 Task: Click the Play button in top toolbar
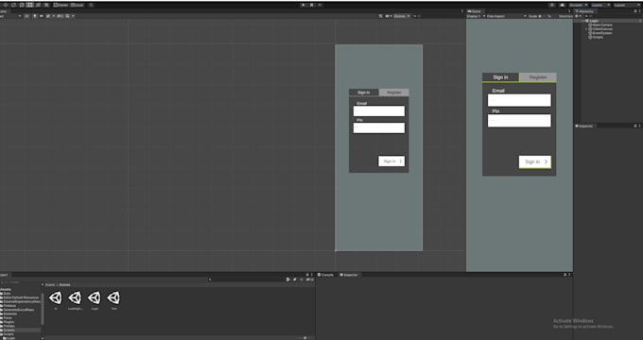pos(304,5)
